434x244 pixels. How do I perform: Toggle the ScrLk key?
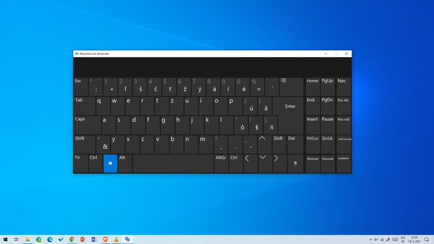328,144
